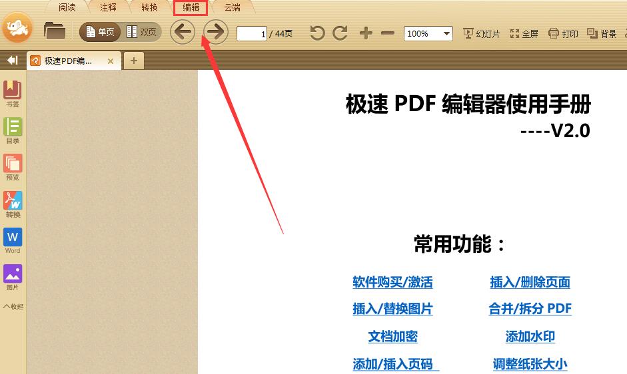Change the background (背景)

tap(602, 33)
